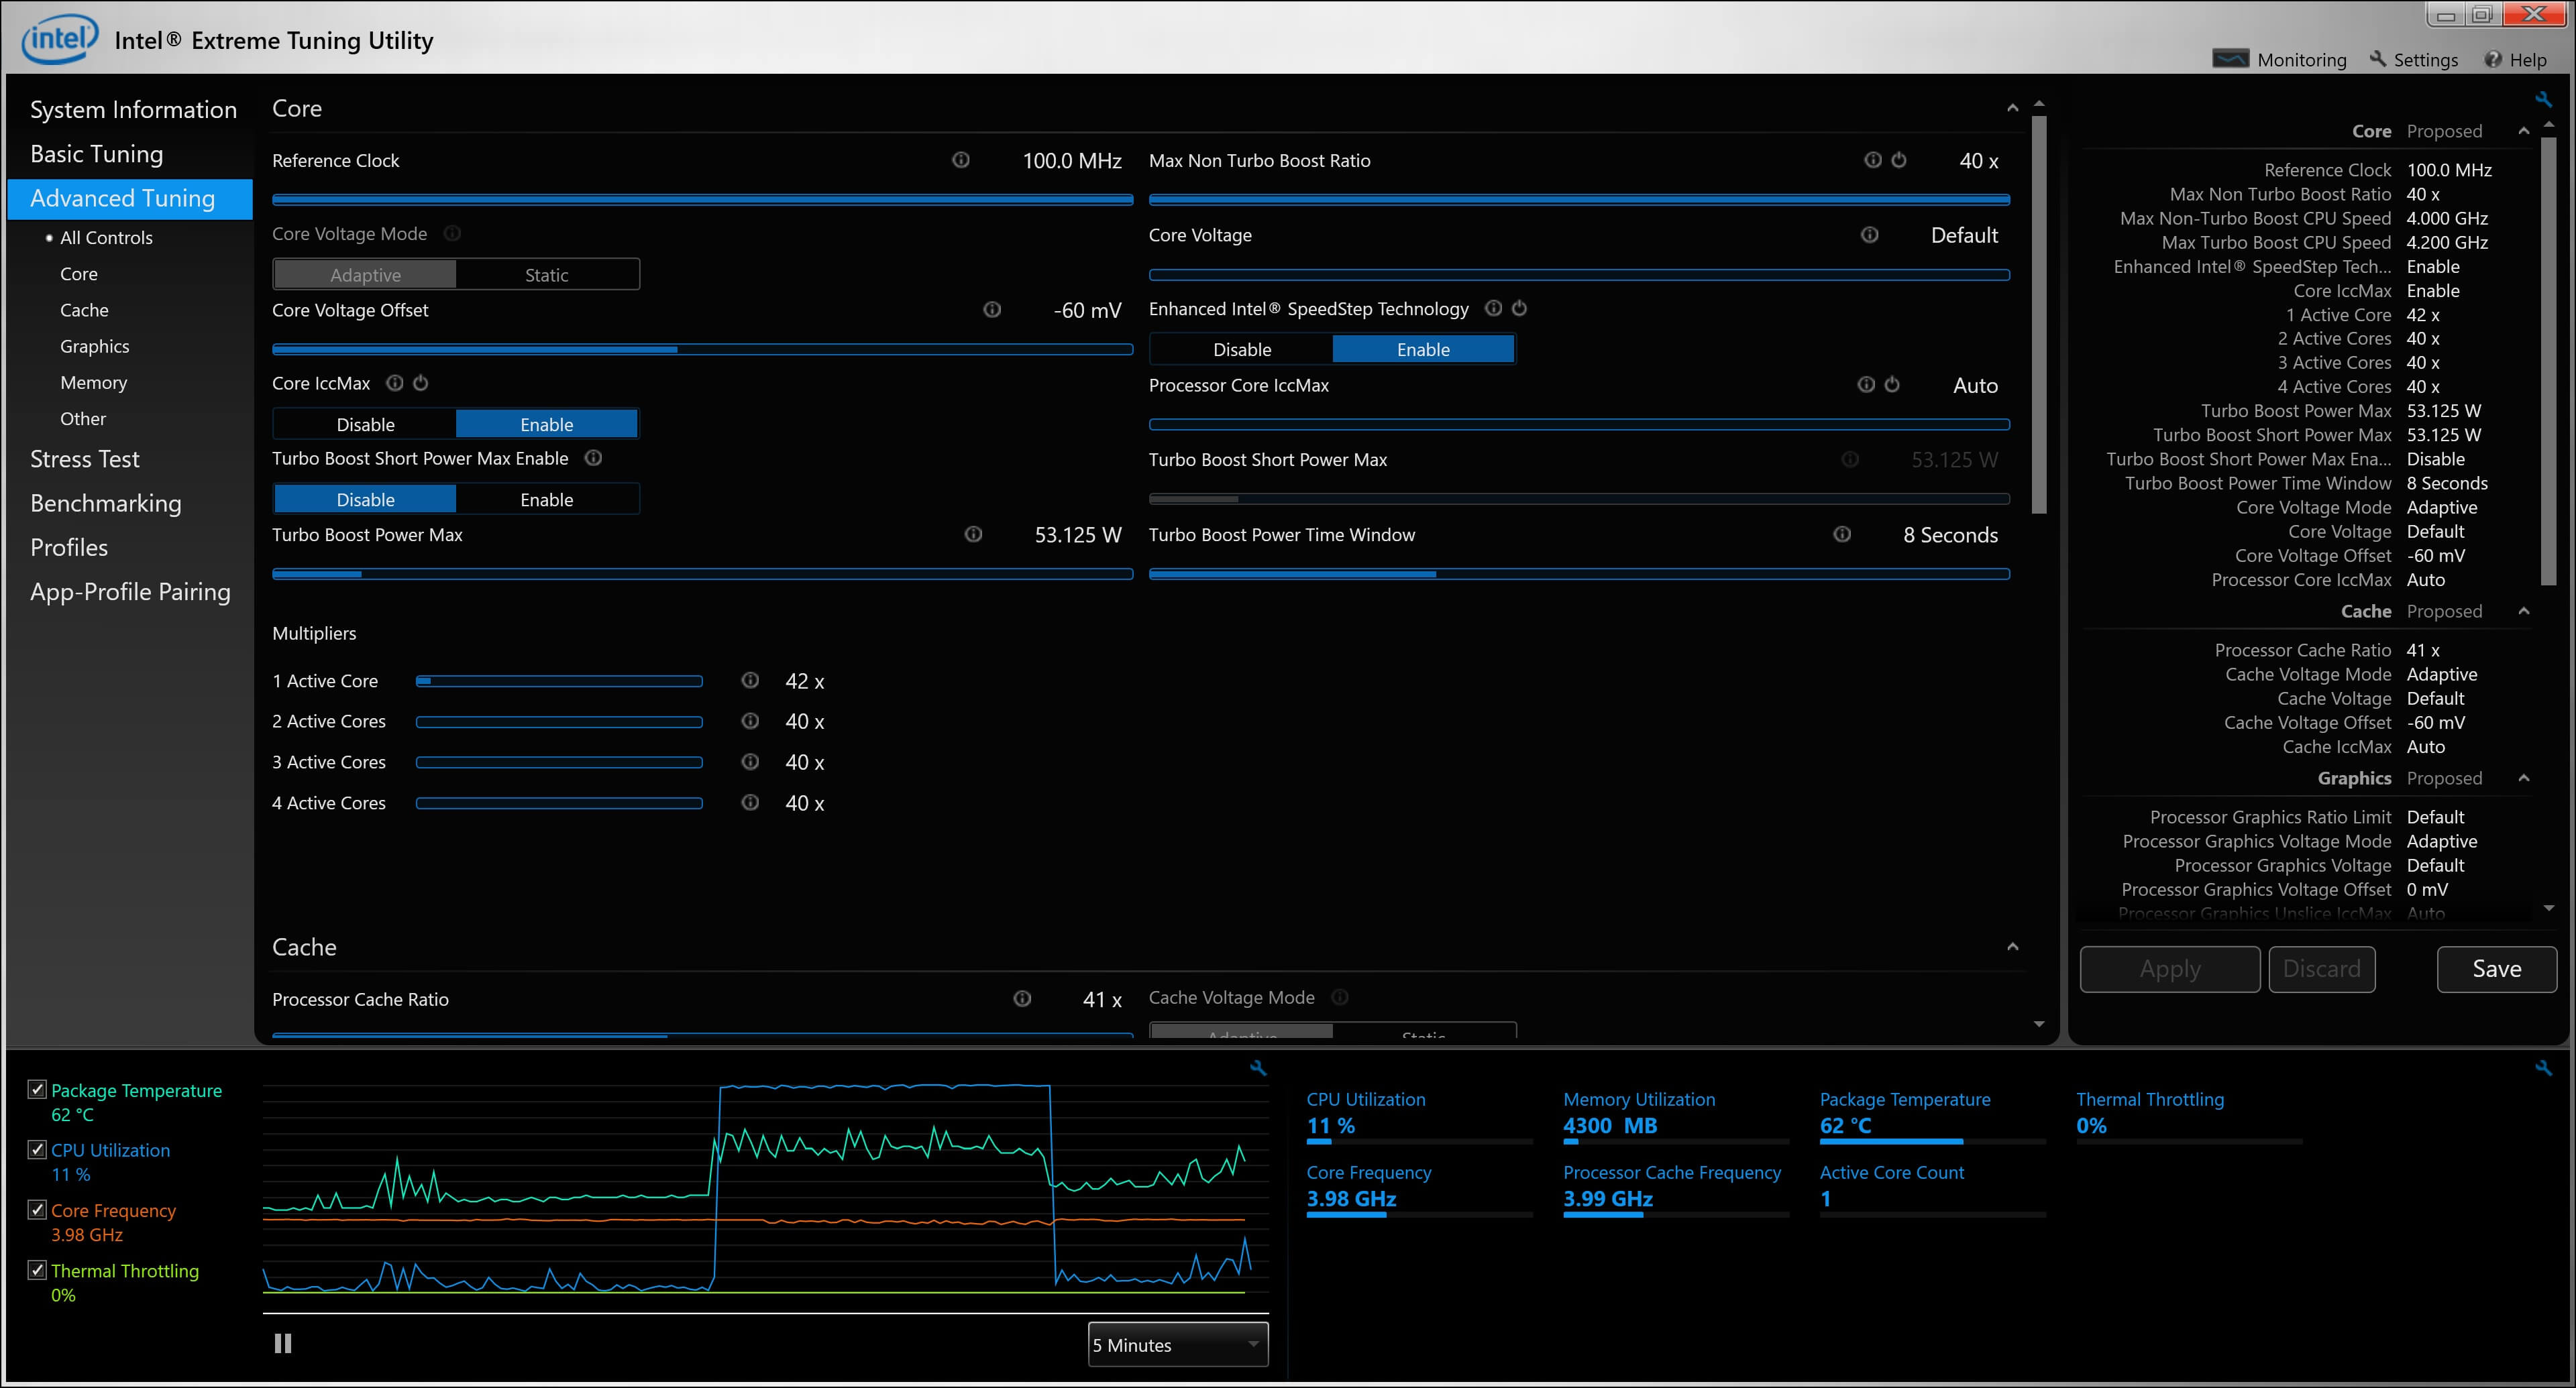
Task: Open System Information page
Action: click(133, 110)
